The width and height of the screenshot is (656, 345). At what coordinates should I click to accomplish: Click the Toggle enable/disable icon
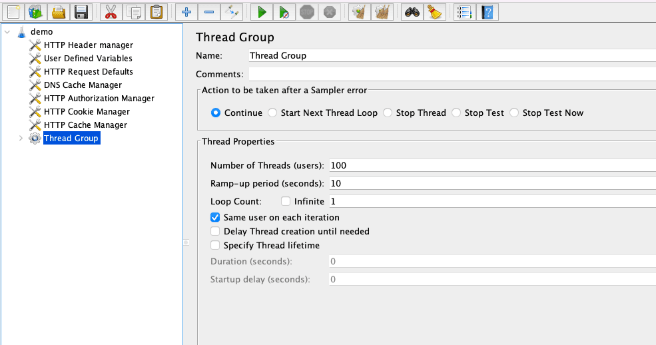click(x=231, y=12)
